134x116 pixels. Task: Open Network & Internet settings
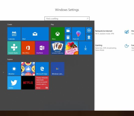104,31
